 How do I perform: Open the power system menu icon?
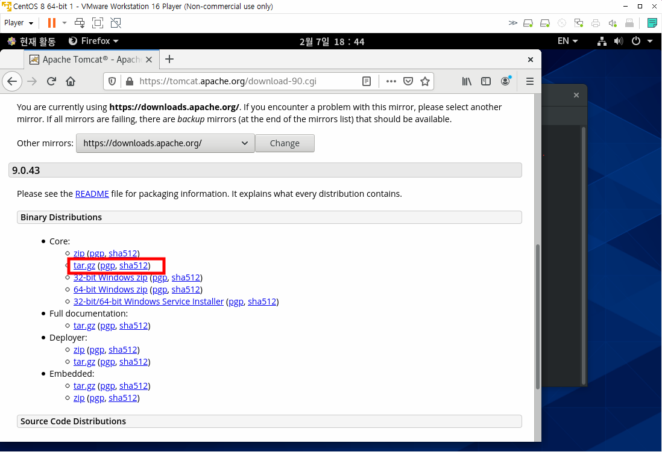(636, 41)
